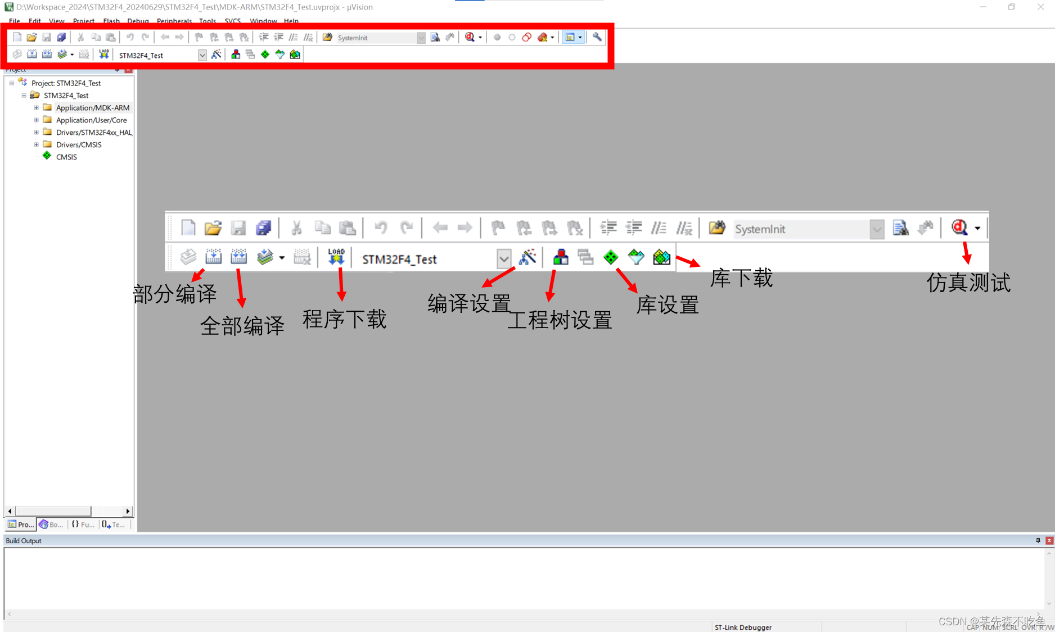Launch the Pack Installer
This screenshot has width=1055, height=632.
click(x=295, y=54)
